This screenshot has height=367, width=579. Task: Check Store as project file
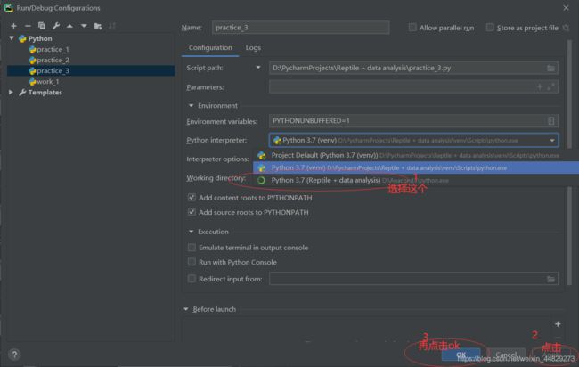pyautogui.click(x=490, y=28)
